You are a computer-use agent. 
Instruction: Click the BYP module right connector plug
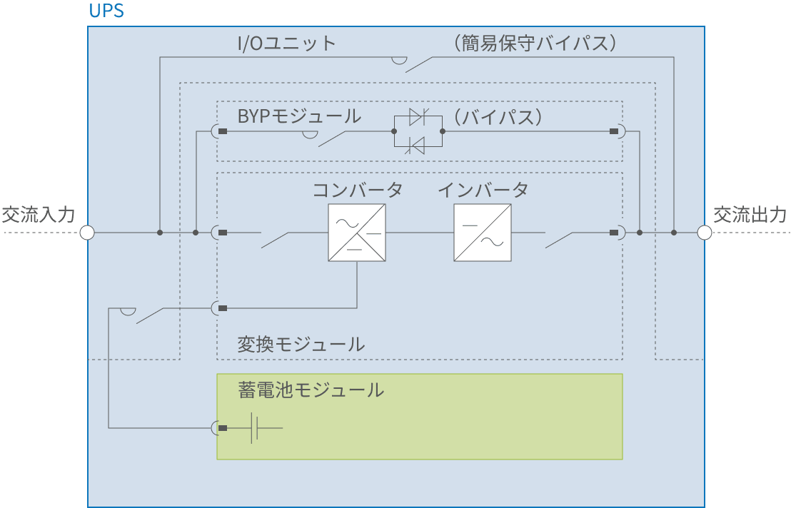coord(618,131)
